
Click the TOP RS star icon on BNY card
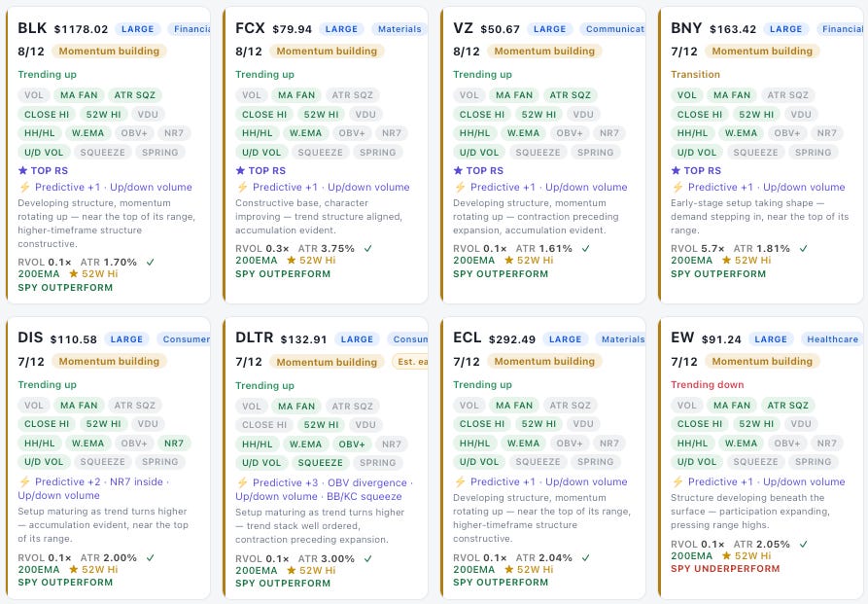click(x=676, y=170)
